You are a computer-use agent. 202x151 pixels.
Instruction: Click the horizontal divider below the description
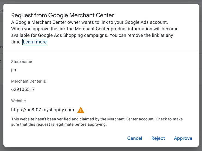[x=101, y=51]
